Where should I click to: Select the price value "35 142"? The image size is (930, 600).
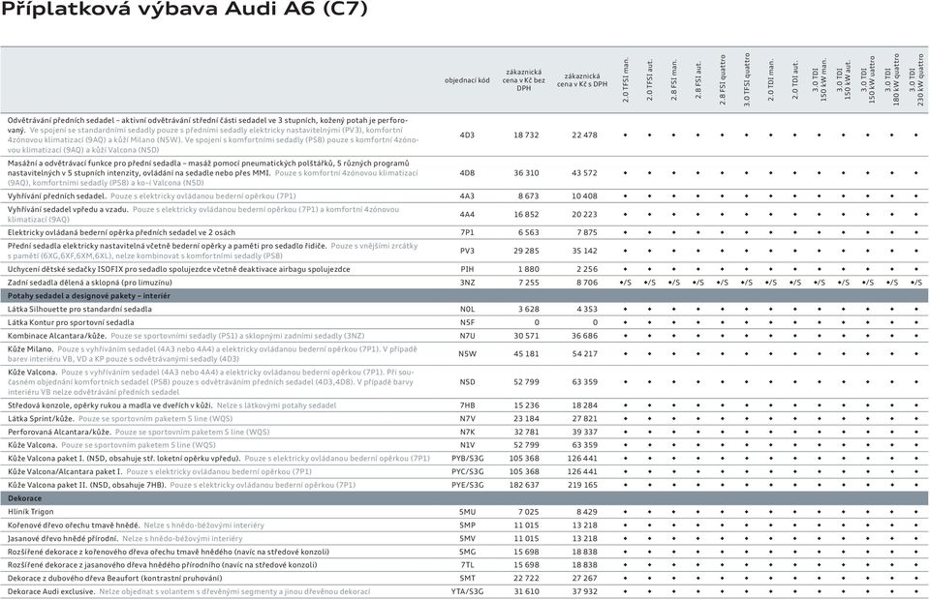click(x=585, y=251)
